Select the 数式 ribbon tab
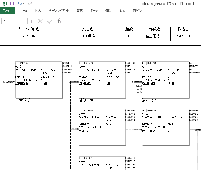Image resolution: width=201 pixels, height=170 pixels. (80, 11)
